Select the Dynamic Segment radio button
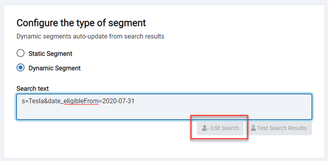Viewport: 328px width, 161px height. tap(21, 68)
